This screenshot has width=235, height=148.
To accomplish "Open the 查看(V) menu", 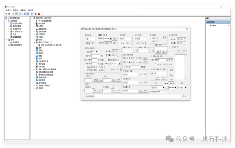I will 23,10.
